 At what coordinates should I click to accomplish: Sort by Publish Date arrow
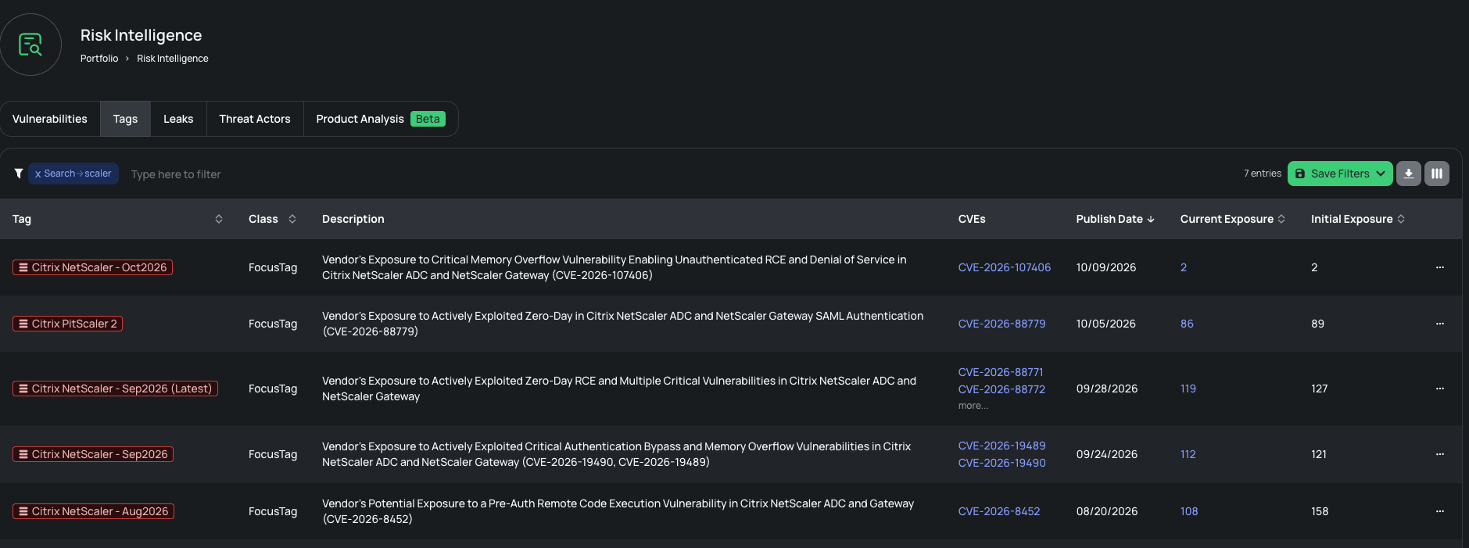1150,219
